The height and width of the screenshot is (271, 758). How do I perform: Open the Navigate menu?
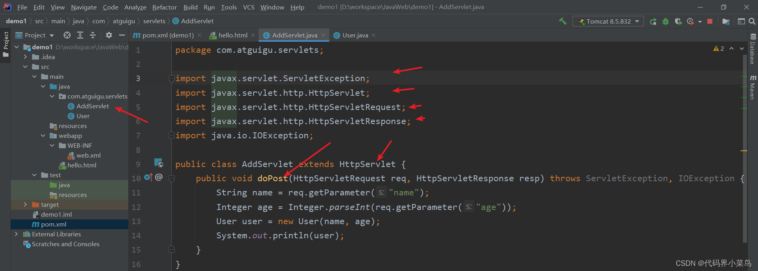tap(84, 7)
